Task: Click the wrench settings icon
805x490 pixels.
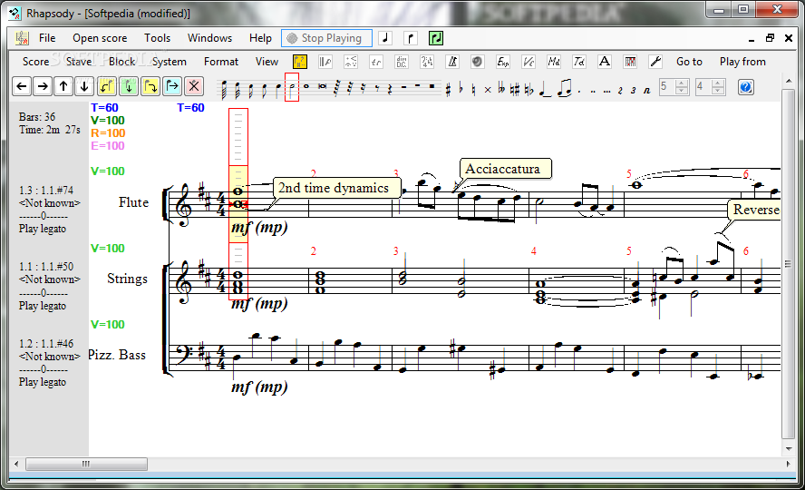Action: pyautogui.click(x=655, y=62)
